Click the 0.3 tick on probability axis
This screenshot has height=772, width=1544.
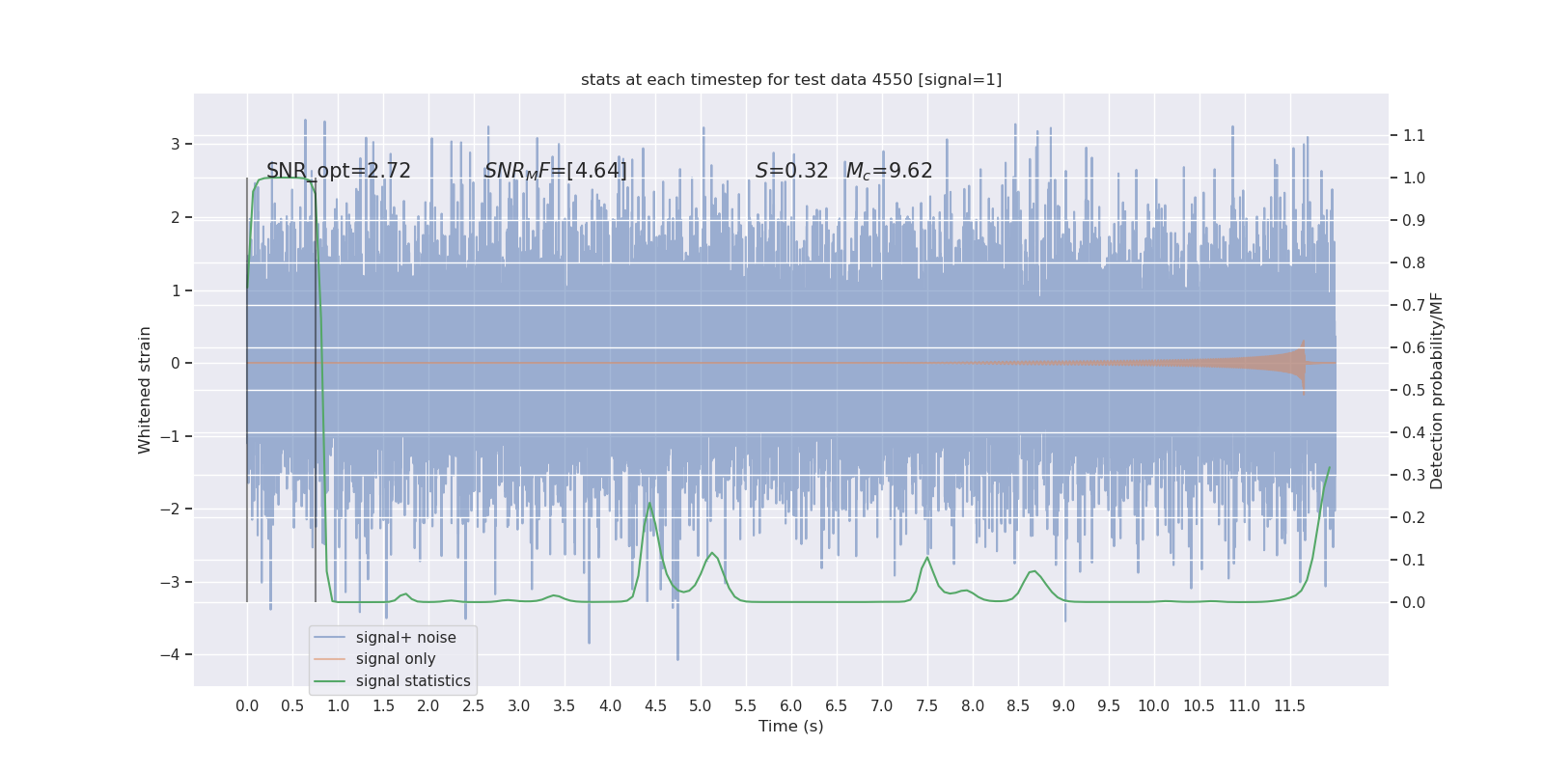1414,475
